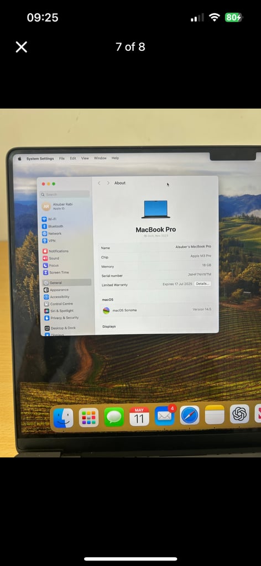The image size is (261, 566).
Task: Open Mail app with unread badge
Action: tap(165, 416)
